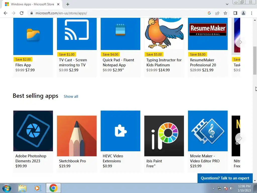Open a new browser tab
Viewport: 257px width, 193px height.
68,5
